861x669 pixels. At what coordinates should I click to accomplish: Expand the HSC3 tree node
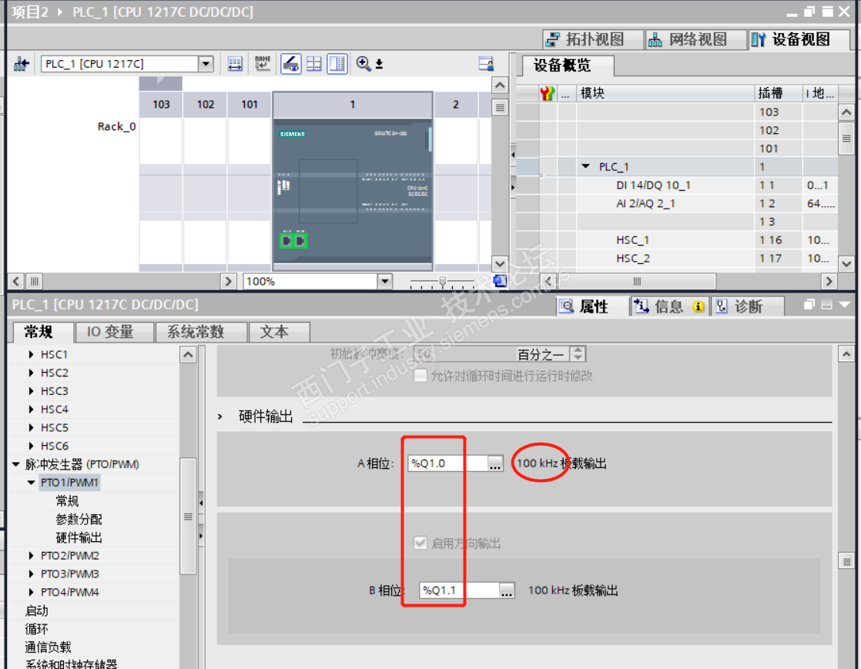[x=31, y=391]
